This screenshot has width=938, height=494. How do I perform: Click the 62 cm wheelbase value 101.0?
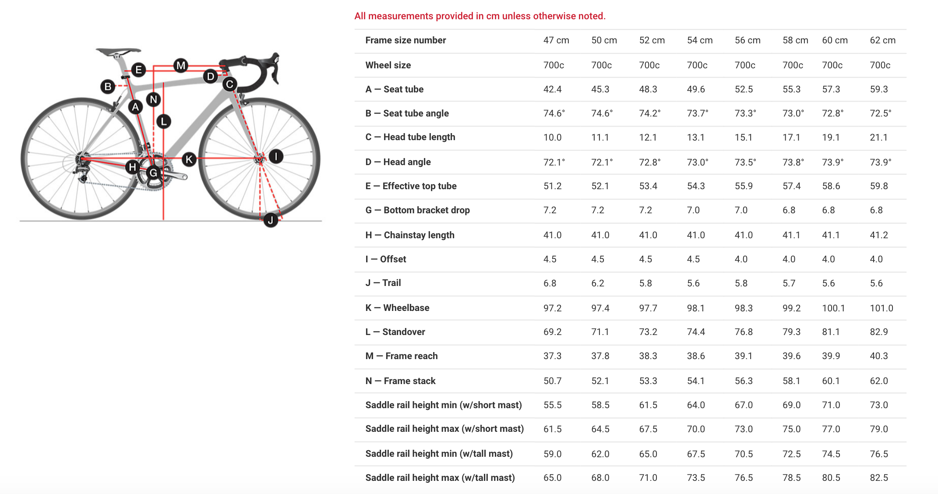coord(881,308)
